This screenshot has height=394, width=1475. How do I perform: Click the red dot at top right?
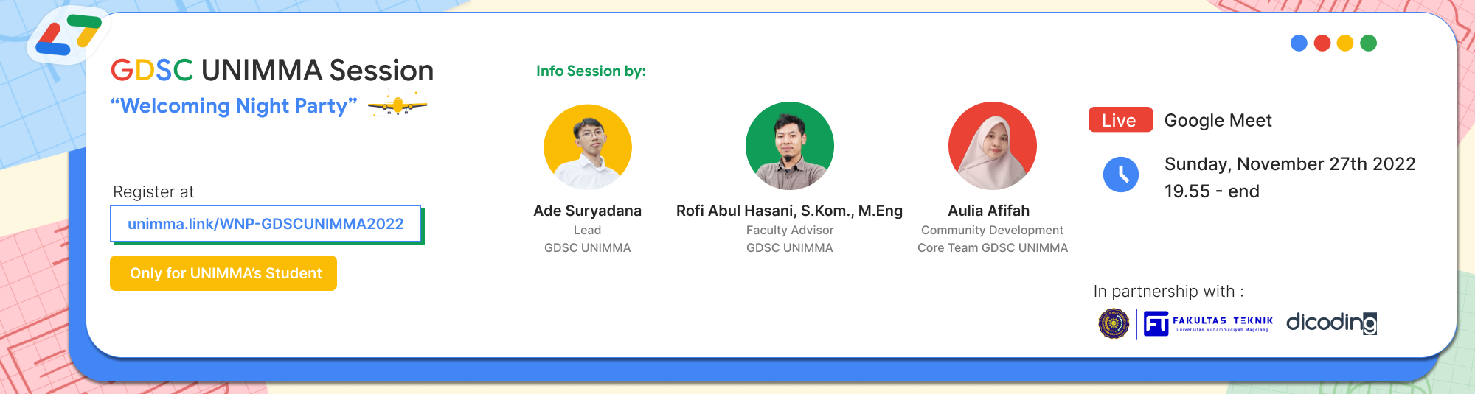(1322, 43)
